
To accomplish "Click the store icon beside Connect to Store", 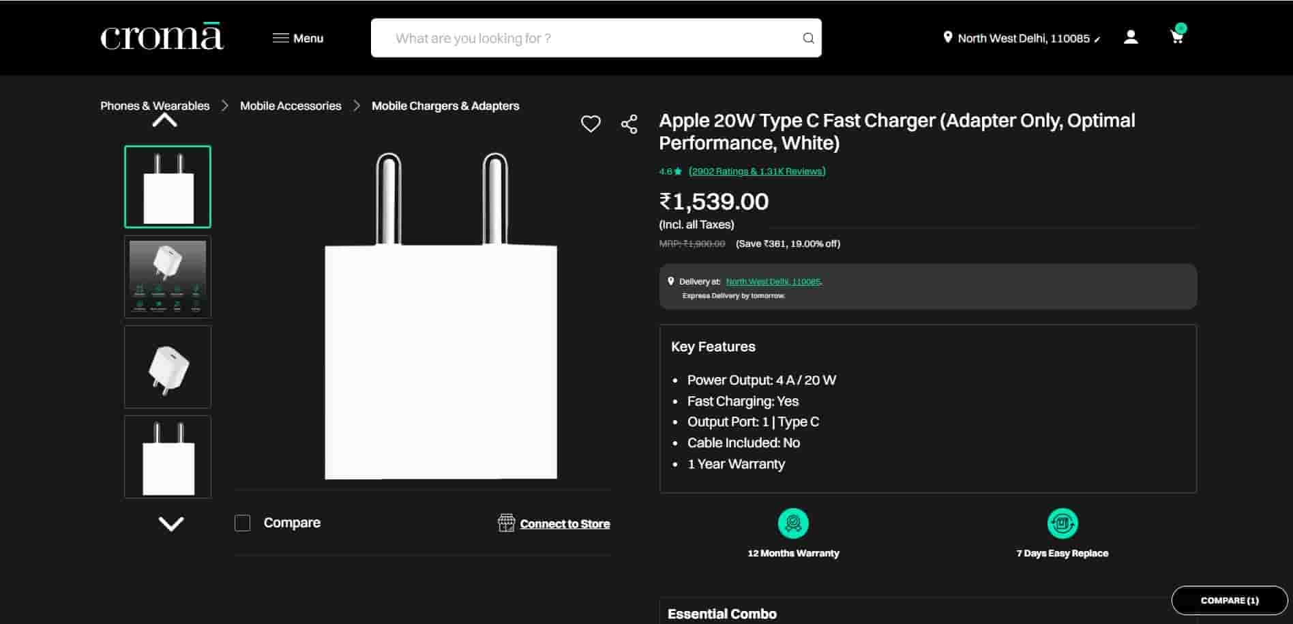I will (x=506, y=523).
